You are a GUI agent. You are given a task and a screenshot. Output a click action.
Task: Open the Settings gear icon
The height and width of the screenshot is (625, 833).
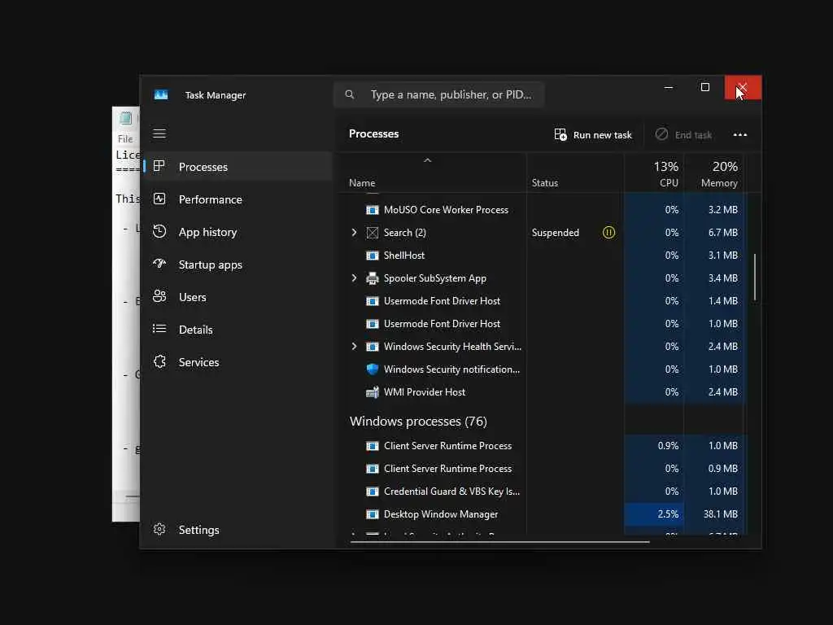159,529
